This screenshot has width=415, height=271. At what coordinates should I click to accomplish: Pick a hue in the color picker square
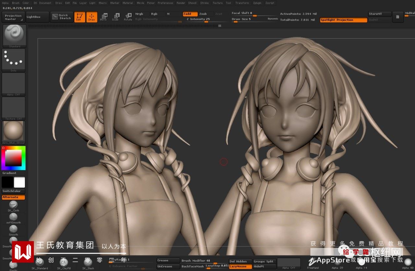click(13, 158)
